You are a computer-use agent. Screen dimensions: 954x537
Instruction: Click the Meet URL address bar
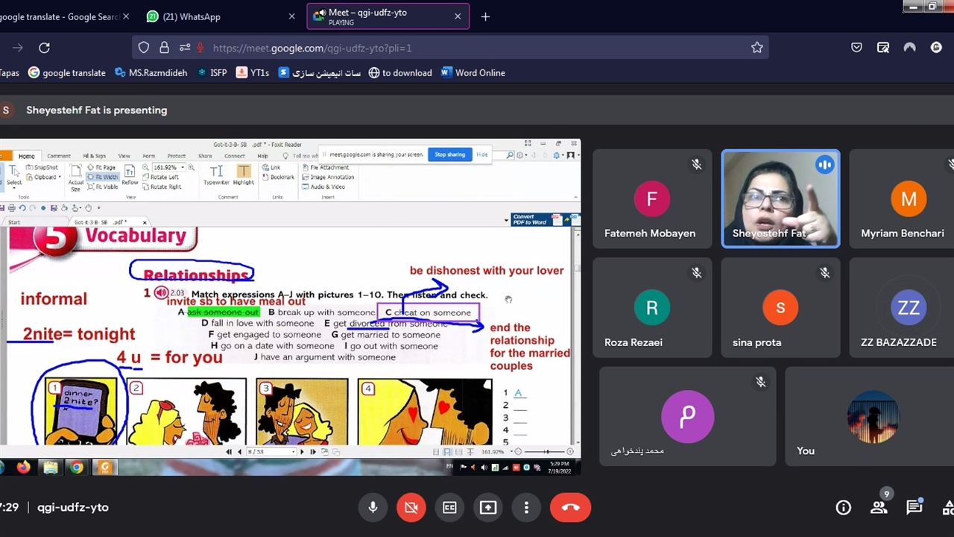click(x=447, y=48)
